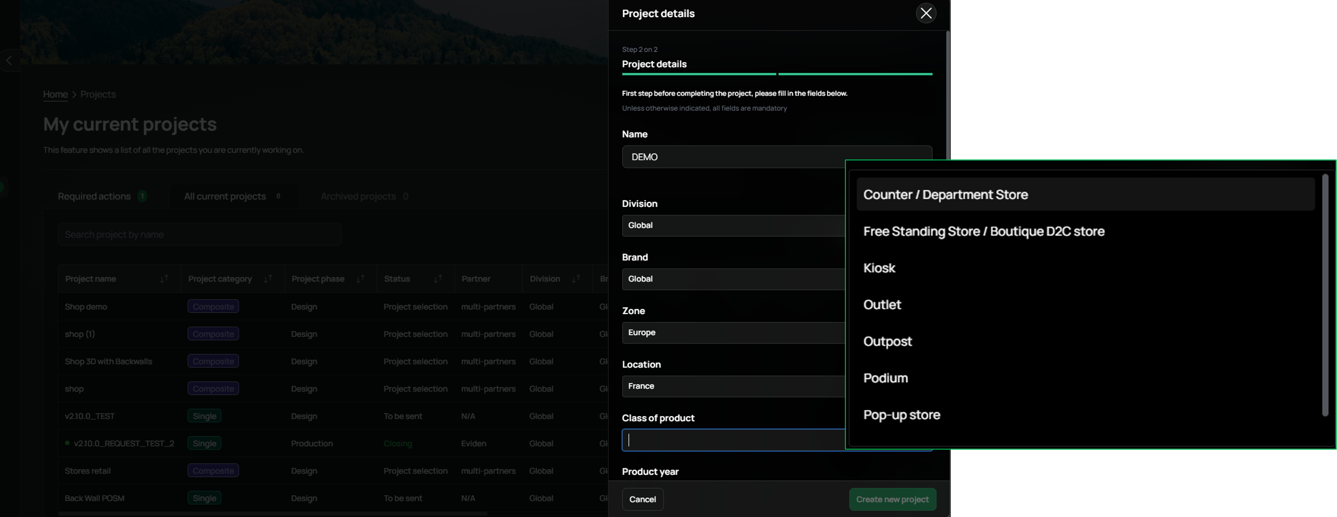Sort by Division column

point(576,279)
